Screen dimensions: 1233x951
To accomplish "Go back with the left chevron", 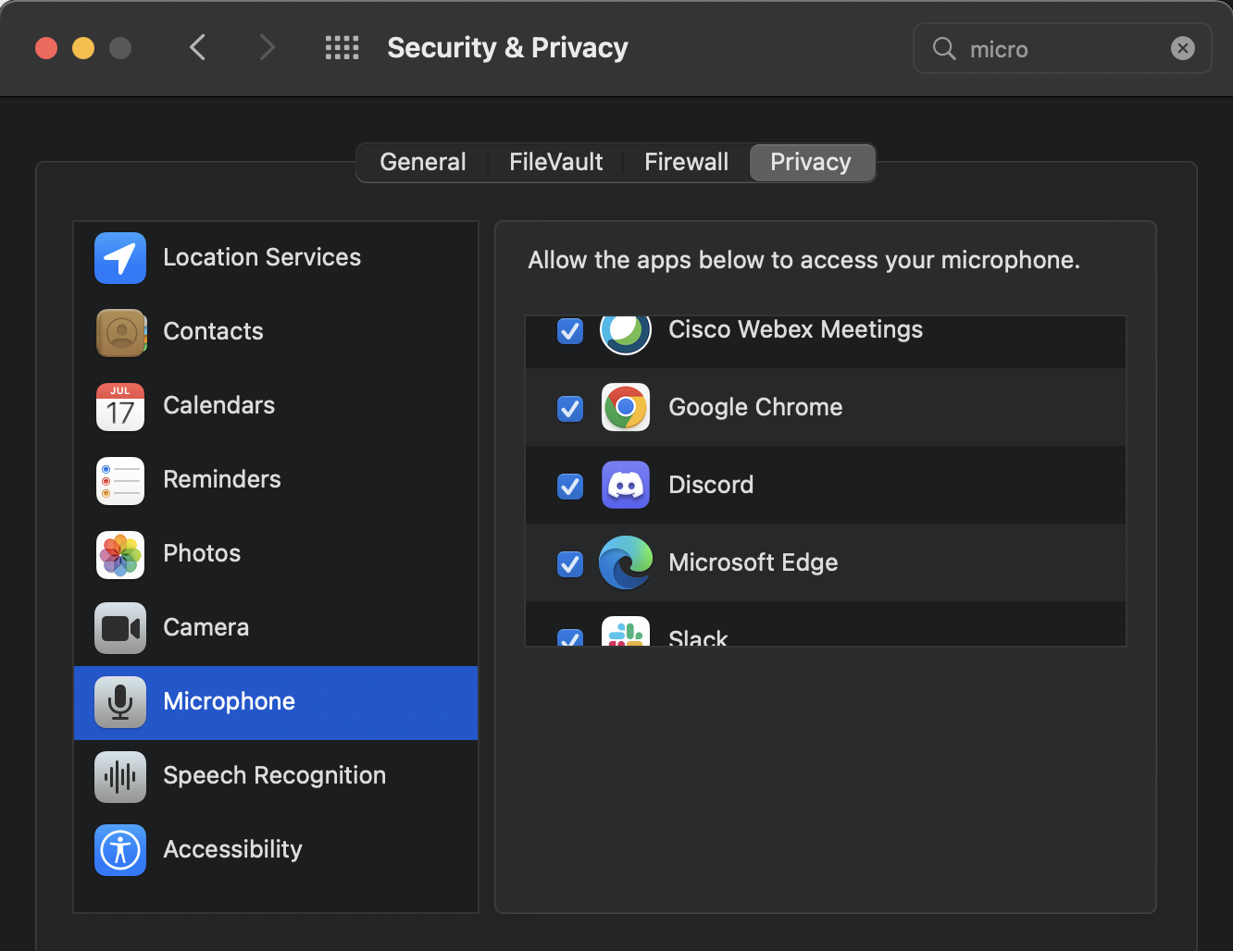I will (x=197, y=47).
